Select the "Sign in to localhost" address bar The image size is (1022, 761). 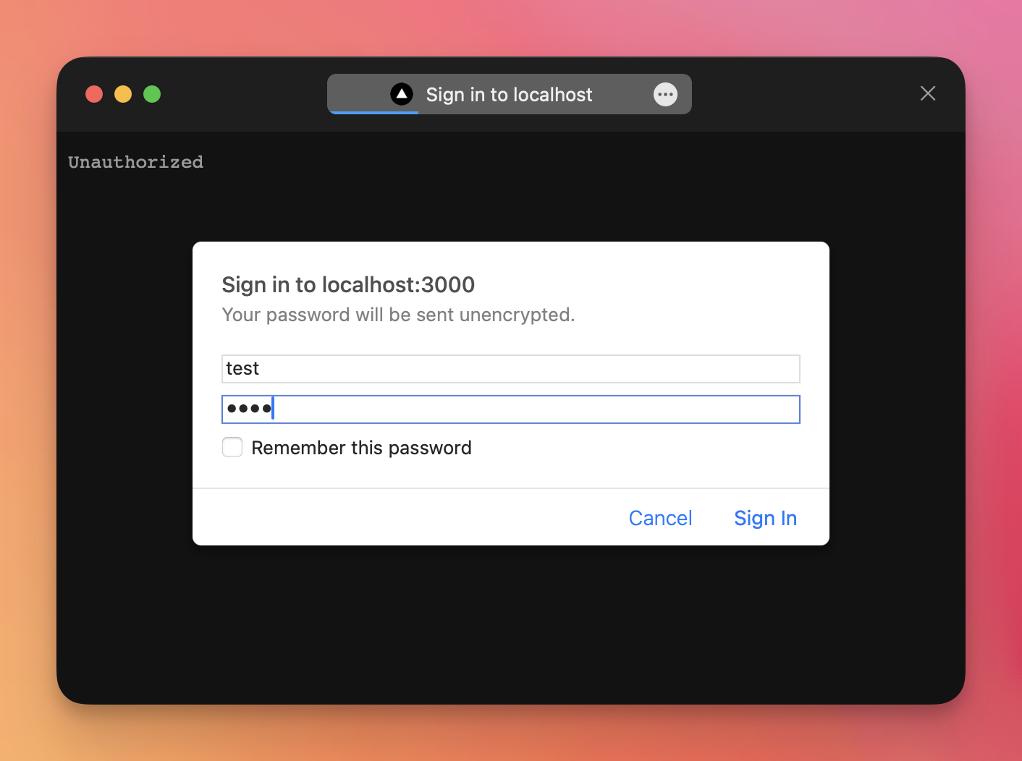click(x=509, y=95)
